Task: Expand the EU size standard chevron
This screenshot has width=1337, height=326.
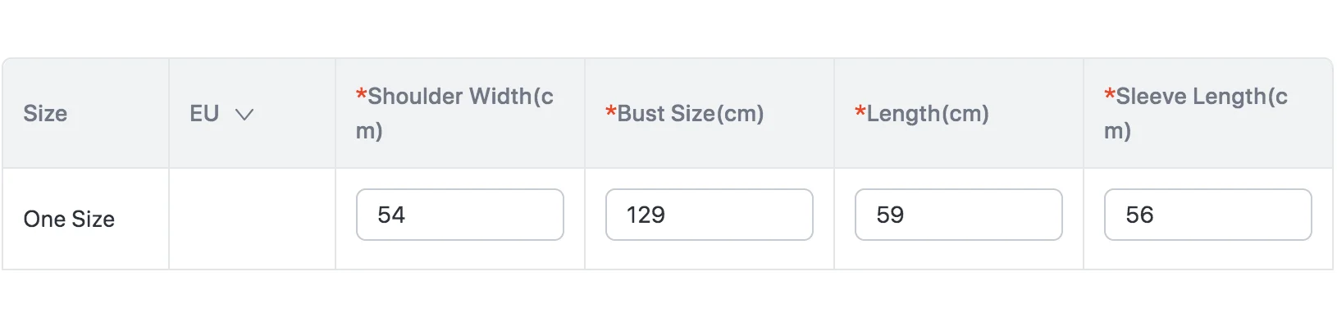Action: click(x=244, y=114)
